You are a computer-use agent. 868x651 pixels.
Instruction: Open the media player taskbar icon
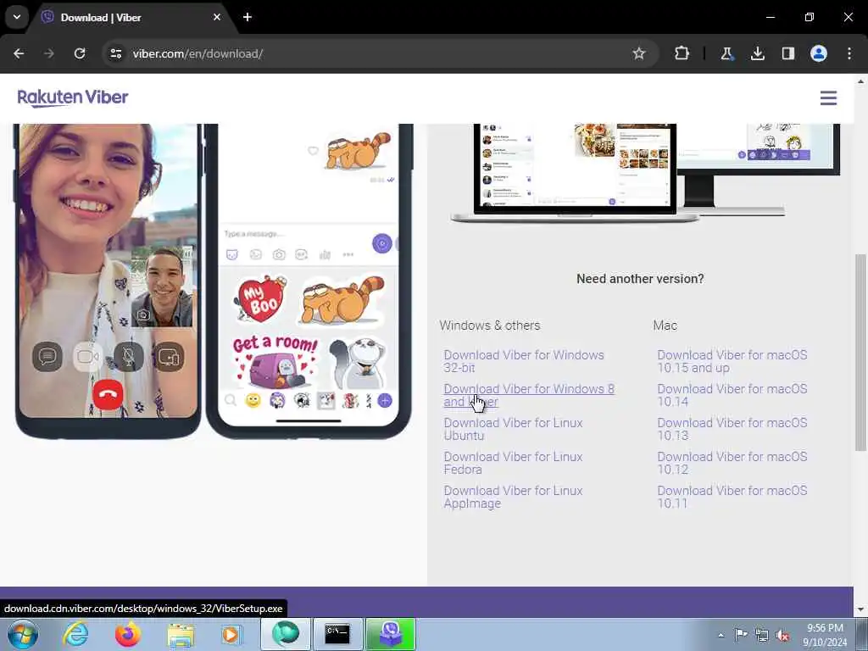pos(231,634)
